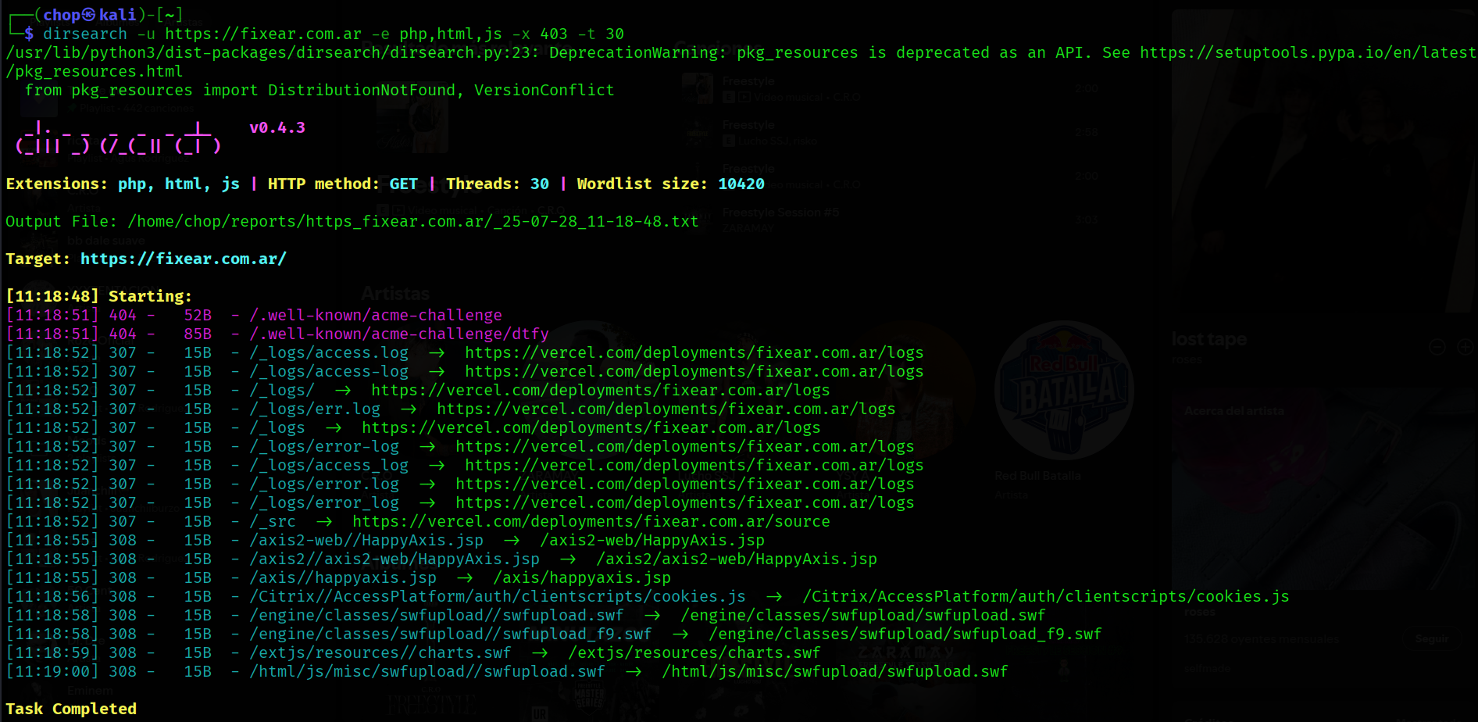Click the Citrix cookies.js redirect target path

pos(1045,596)
